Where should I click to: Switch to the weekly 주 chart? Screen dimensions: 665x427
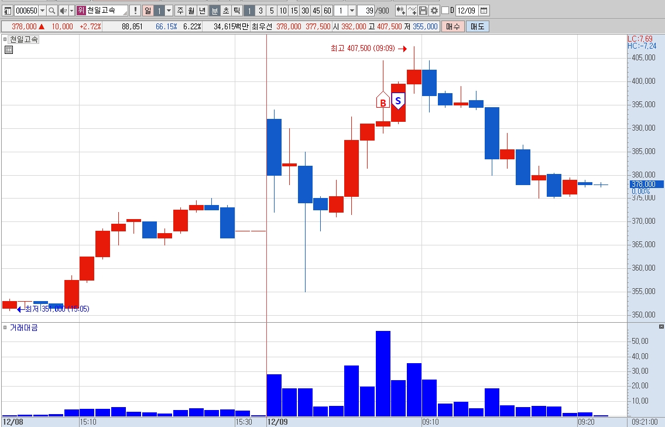click(180, 11)
